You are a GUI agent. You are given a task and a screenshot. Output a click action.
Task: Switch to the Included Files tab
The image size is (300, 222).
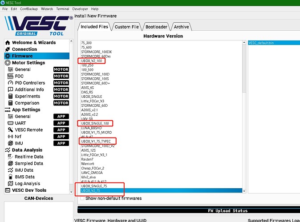click(94, 27)
